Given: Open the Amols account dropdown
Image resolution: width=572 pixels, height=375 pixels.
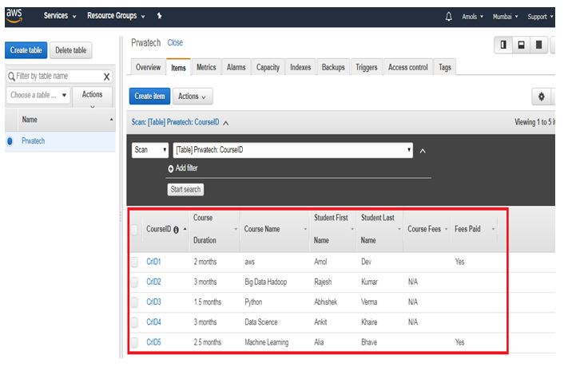Looking at the screenshot, I should point(472,17).
